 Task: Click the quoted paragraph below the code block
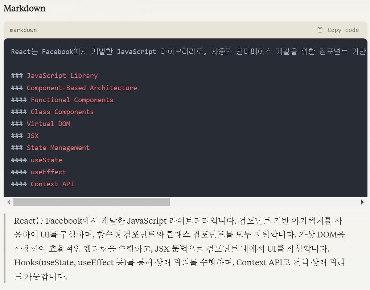click(x=179, y=248)
